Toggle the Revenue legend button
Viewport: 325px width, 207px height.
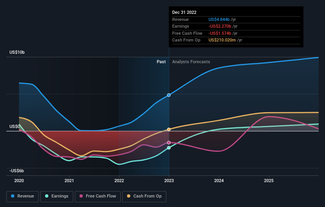pyautogui.click(x=23, y=196)
